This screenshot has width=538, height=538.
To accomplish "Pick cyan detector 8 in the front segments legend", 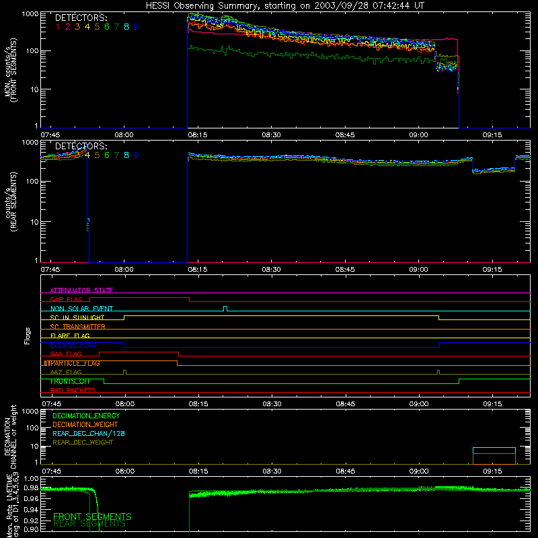I will [x=126, y=27].
